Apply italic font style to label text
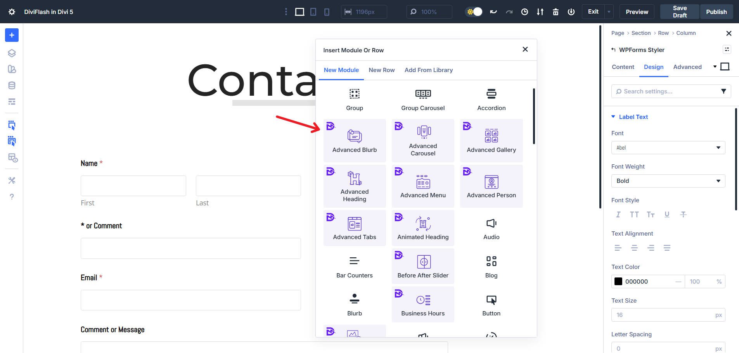This screenshot has height=353, width=739. 618,214
